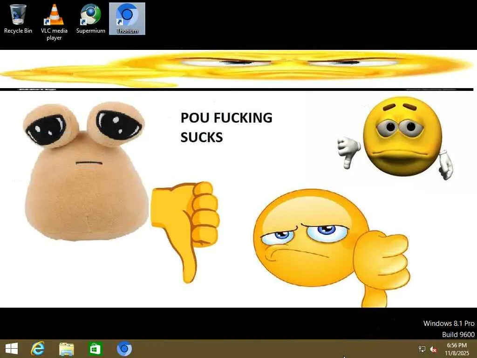Select the Thorium browser shortcut on desktop

[x=127, y=19]
